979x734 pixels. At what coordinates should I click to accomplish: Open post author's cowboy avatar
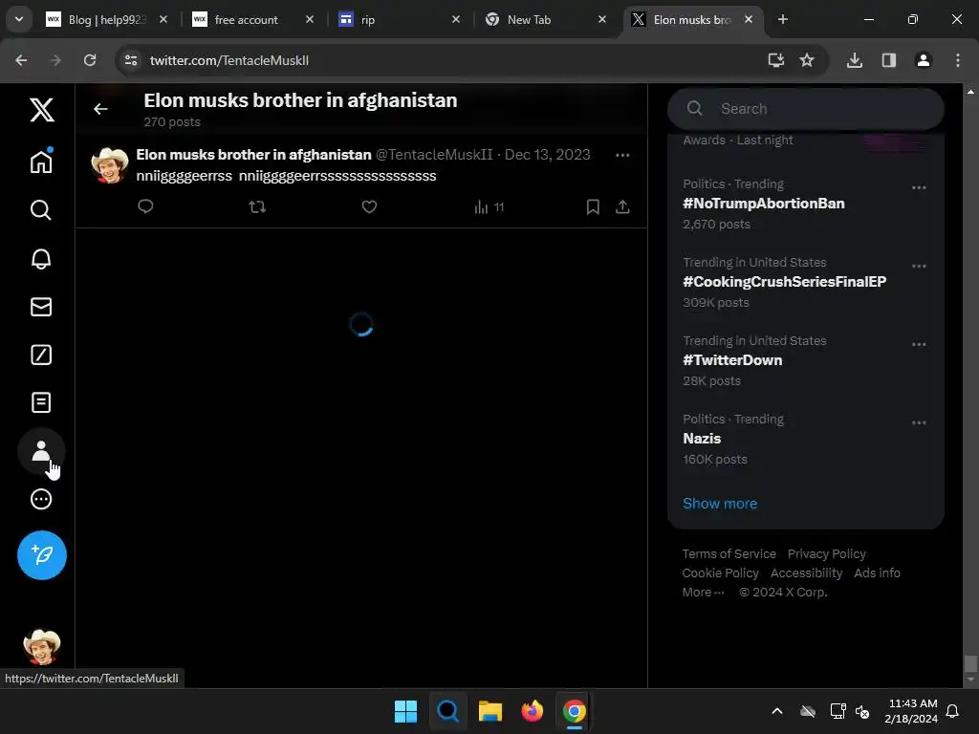point(110,165)
